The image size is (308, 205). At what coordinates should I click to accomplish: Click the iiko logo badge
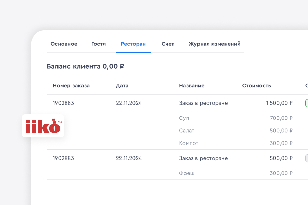pos(42,126)
